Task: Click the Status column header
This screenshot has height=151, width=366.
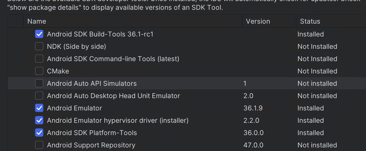Action: [310, 21]
